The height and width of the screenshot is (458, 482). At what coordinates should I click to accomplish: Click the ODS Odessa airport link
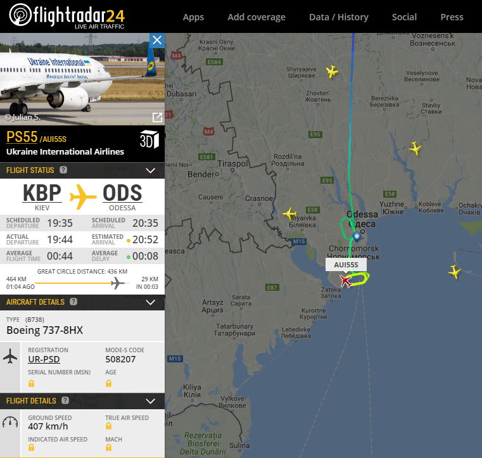pyautogui.click(x=122, y=193)
